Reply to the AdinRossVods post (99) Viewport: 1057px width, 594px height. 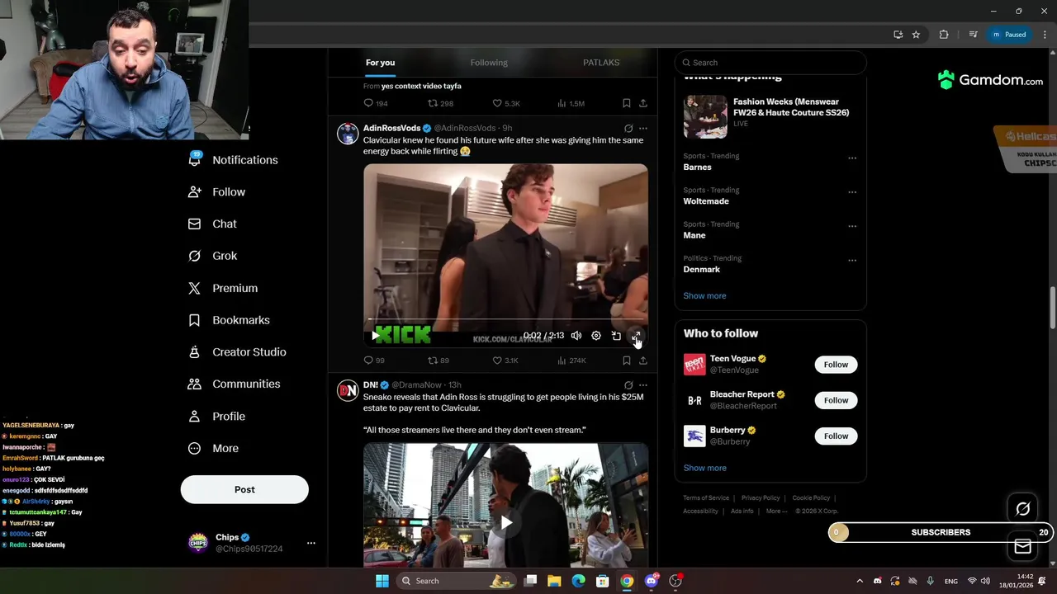374,361
